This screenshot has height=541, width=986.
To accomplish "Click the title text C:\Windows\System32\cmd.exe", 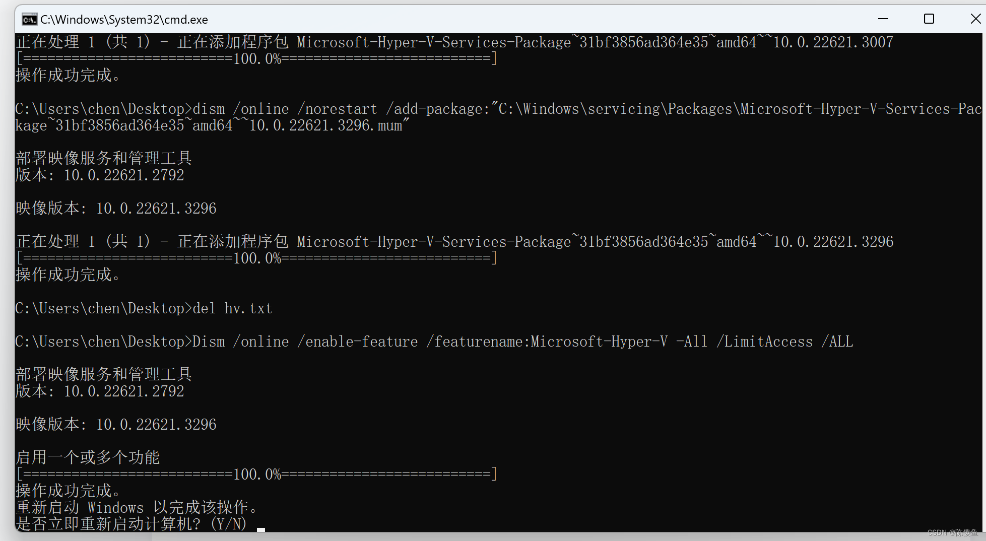I will 124,20.
